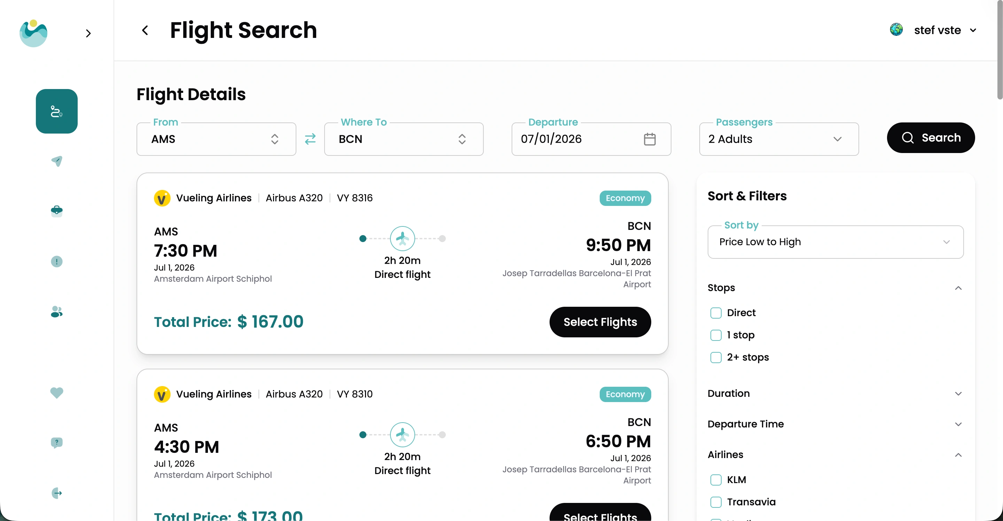Image resolution: width=1003 pixels, height=521 pixels.
Task: Go back using the left arrow
Action: pyautogui.click(x=145, y=30)
